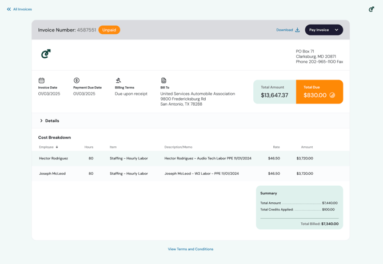Image resolution: width=383 pixels, height=264 pixels.
Task: Sort by the Employee column arrow
Action: point(57,147)
